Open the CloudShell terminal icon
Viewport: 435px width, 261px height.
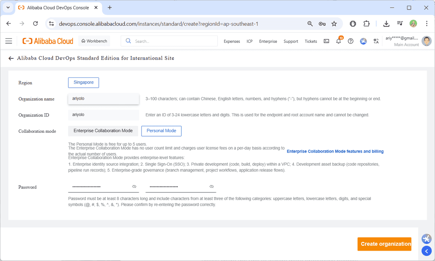(x=326, y=41)
